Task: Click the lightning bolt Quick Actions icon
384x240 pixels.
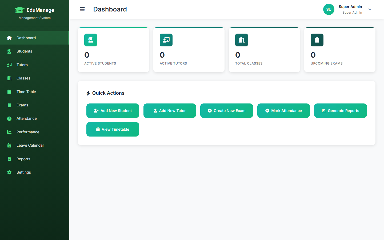Action: [x=88, y=93]
